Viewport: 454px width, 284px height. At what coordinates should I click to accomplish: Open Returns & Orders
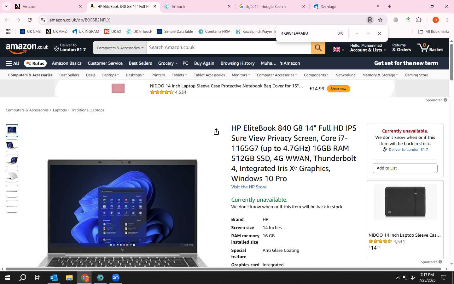(x=402, y=48)
